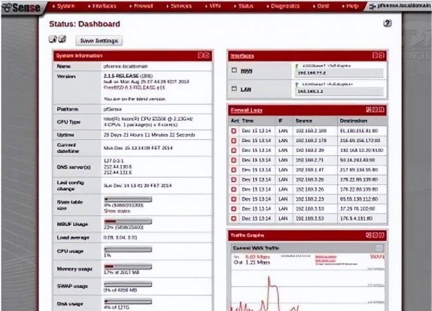Click the Destination column header
Viewport: 432px width, 311px height.
(x=354, y=121)
